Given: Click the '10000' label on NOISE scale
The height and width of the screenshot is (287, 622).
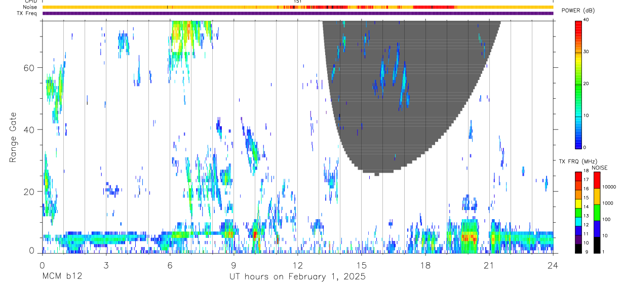Looking at the screenshot, I should tap(609, 187).
